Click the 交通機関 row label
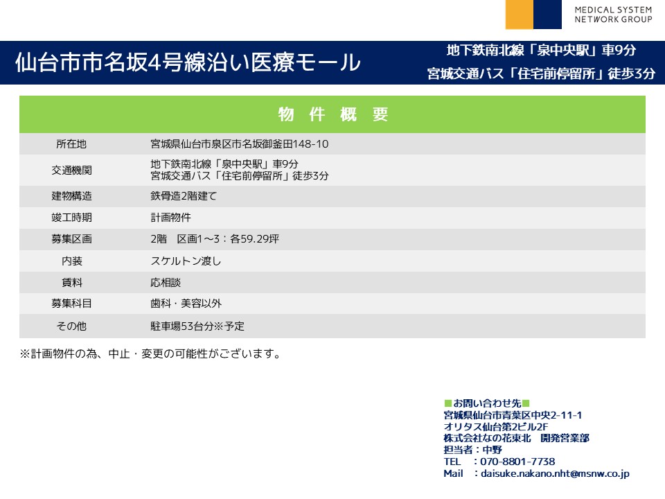The image size is (665, 499). (x=71, y=170)
